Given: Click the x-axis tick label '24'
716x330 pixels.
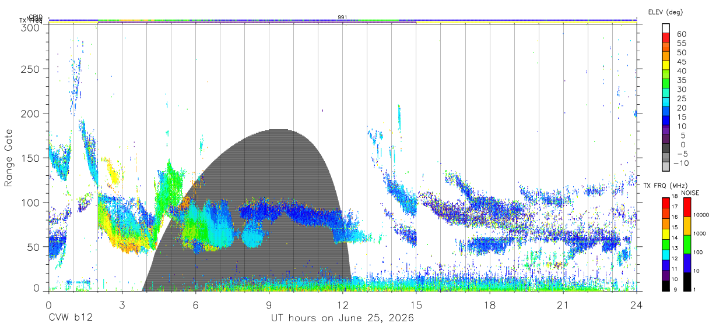Looking at the screenshot, I should [637, 304].
